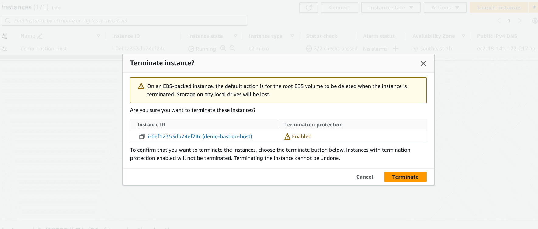Sort by Instance state column arrow
Viewport: 538px width, 229px height.
[x=235, y=36]
